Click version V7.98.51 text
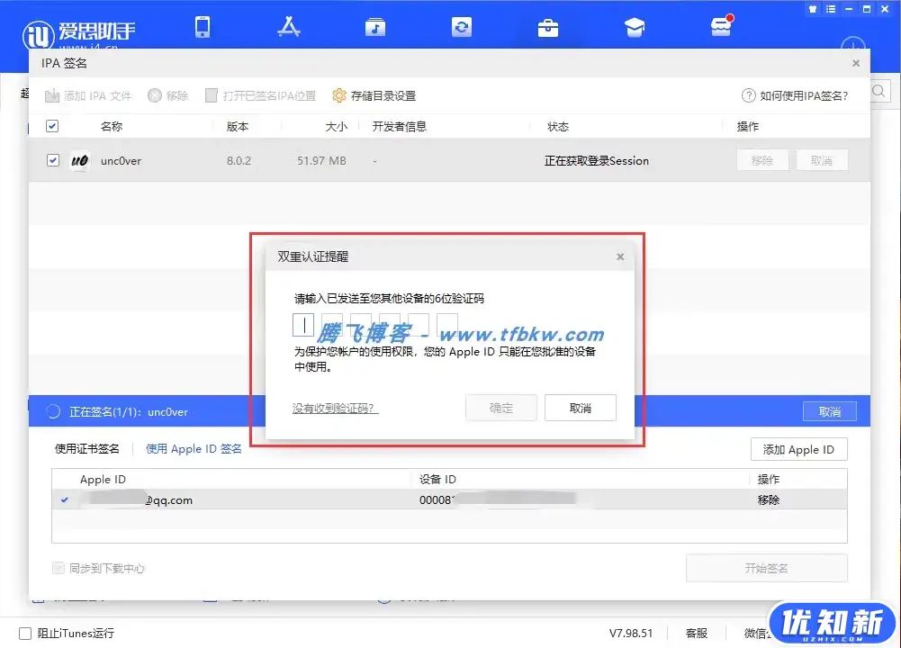The width and height of the screenshot is (901, 648). [x=631, y=633]
